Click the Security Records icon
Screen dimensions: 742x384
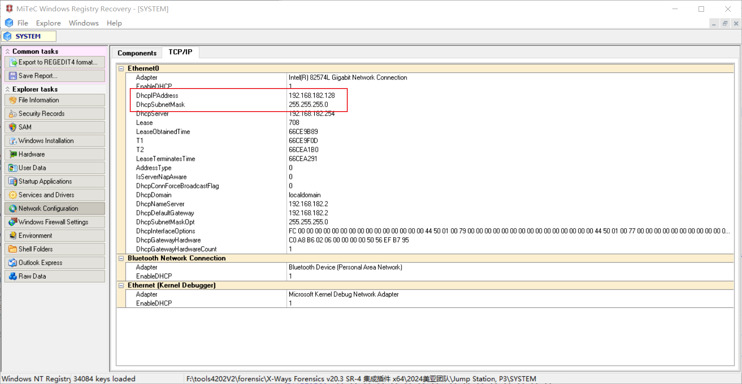[x=13, y=114]
